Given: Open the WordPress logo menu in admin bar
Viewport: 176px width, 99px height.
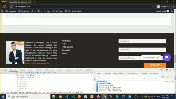Looking at the screenshot, I should [2, 11].
